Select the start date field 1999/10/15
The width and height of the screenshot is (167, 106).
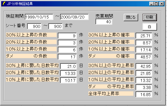(39, 17)
